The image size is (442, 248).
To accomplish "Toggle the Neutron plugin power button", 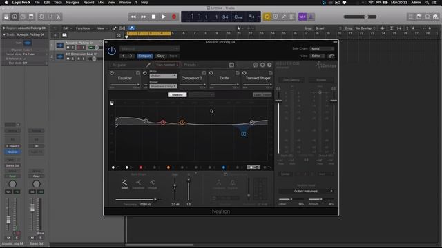I will click(x=112, y=51).
